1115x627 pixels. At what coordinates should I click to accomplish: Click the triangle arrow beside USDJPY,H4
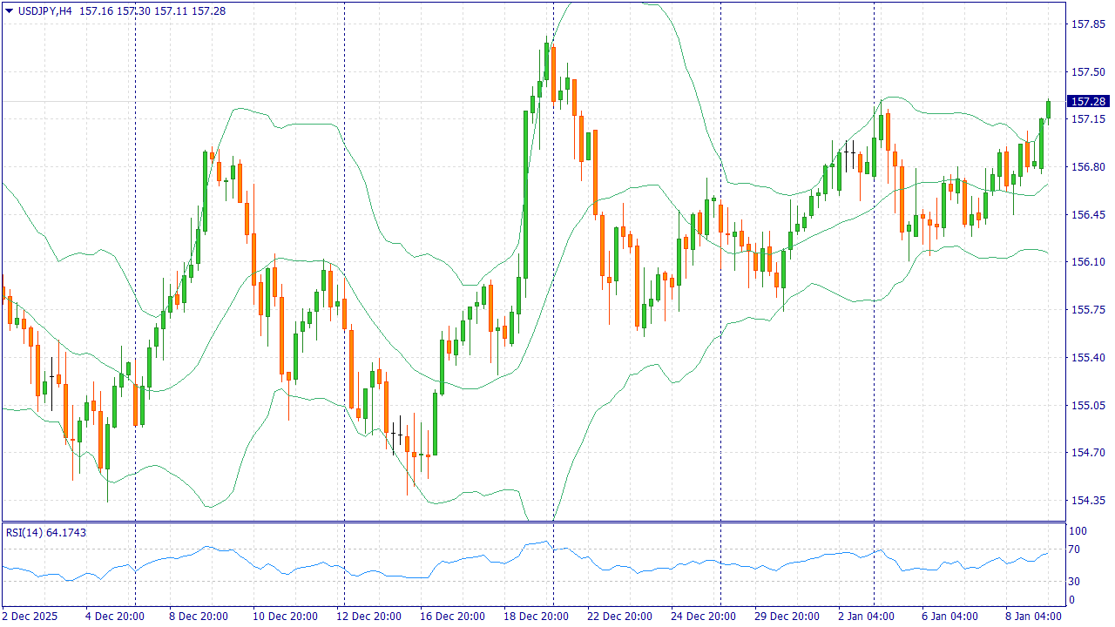point(9,10)
